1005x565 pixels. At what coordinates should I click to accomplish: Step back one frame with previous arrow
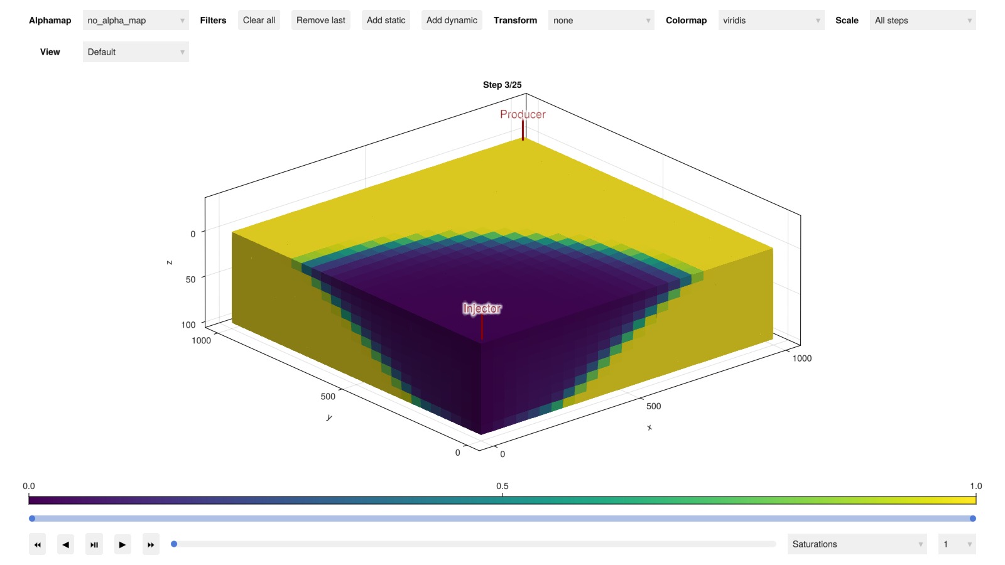[65, 544]
